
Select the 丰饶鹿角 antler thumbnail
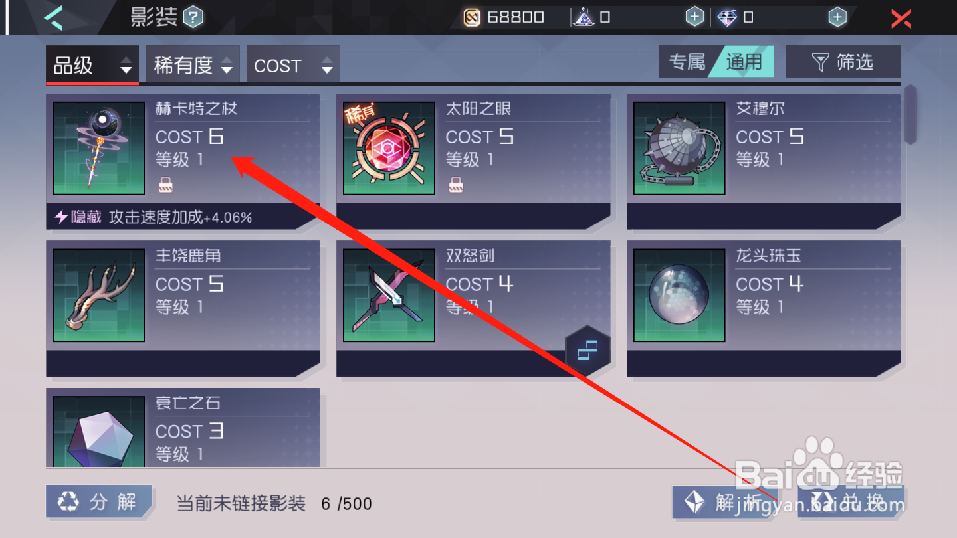point(99,296)
